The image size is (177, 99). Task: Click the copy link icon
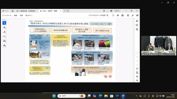tap(133, 15)
